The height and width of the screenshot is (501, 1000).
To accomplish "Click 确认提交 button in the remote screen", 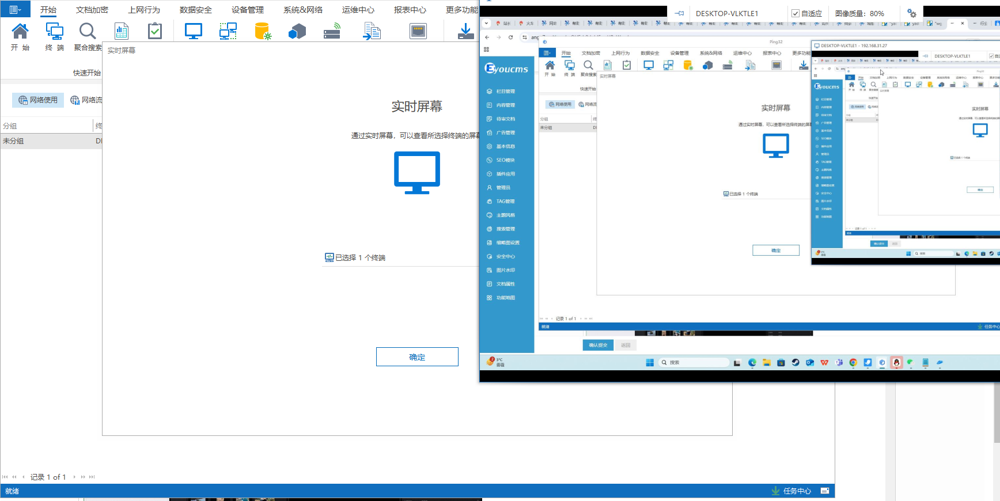I will [598, 345].
